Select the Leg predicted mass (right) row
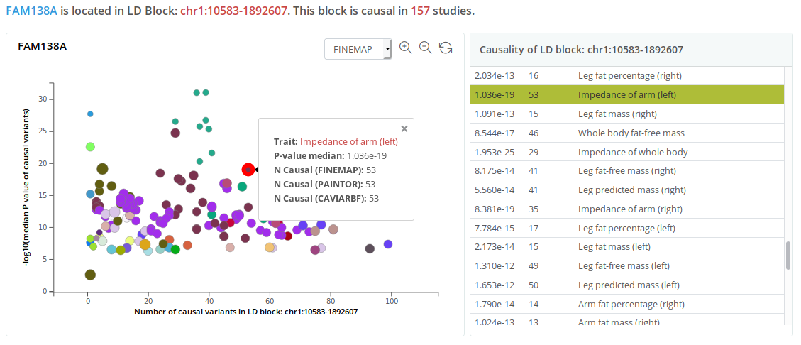 tap(626, 190)
